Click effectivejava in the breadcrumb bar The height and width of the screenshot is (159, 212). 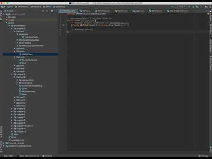(22, 7)
